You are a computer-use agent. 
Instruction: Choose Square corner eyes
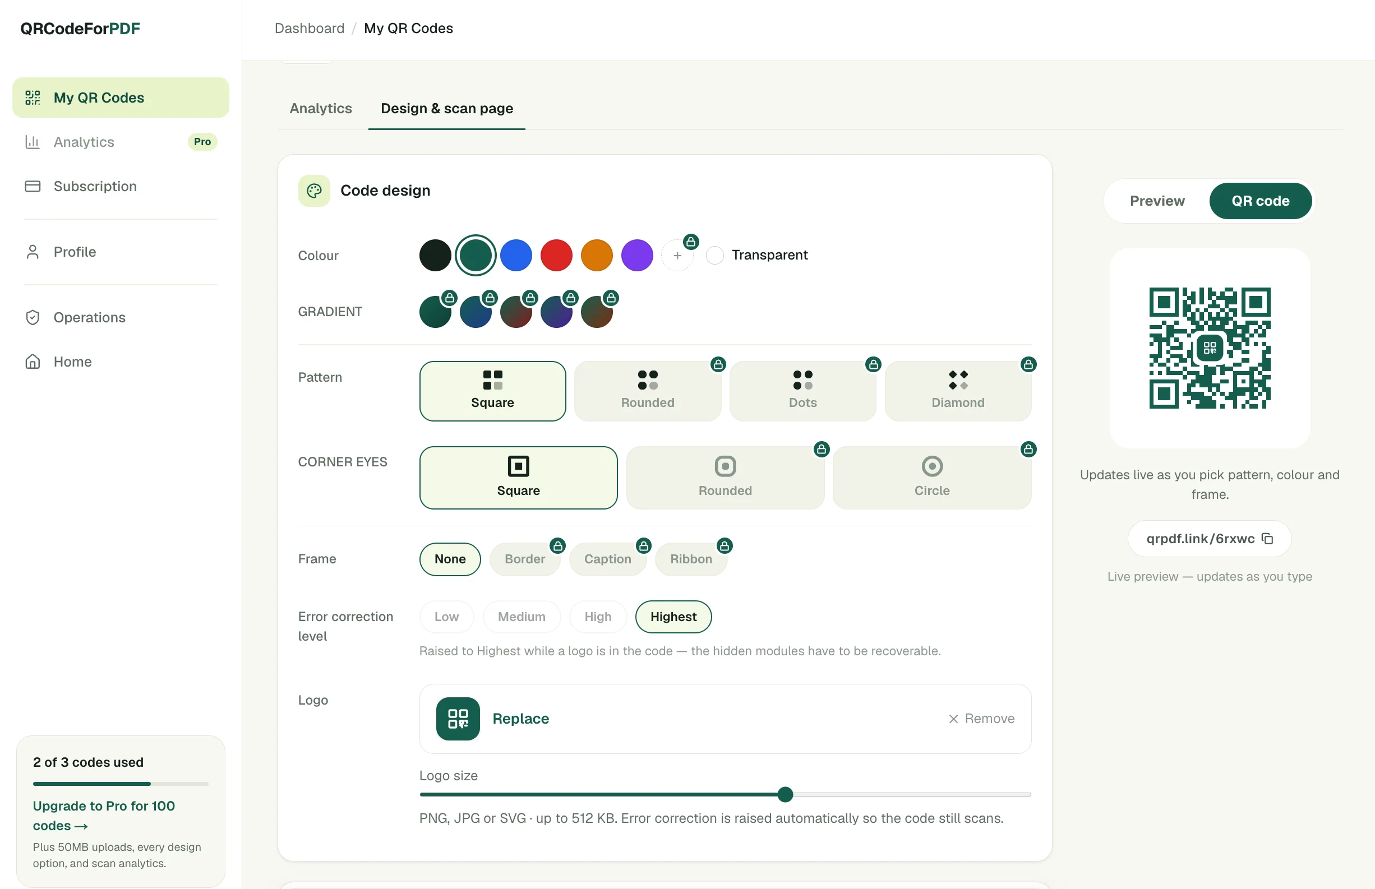[519, 478]
